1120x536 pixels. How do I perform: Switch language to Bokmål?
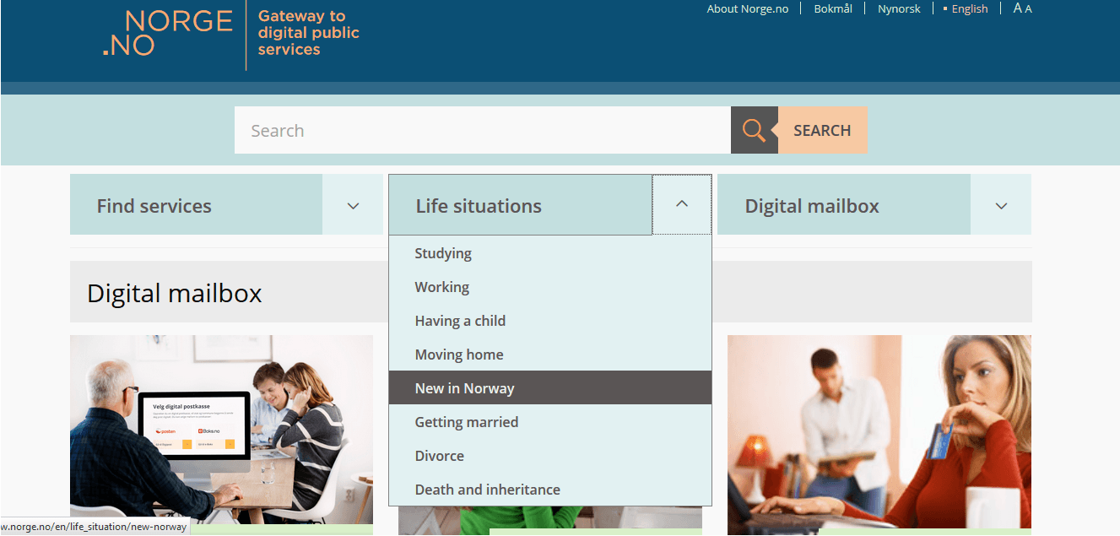tap(833, 9)
